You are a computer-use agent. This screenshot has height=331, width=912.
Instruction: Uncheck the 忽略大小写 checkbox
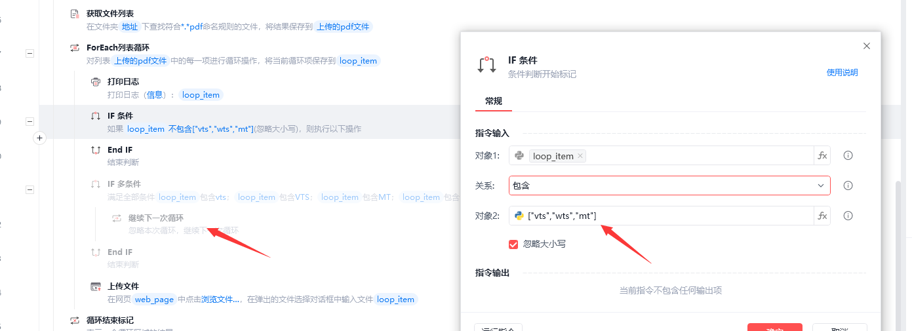click(514, 244)
